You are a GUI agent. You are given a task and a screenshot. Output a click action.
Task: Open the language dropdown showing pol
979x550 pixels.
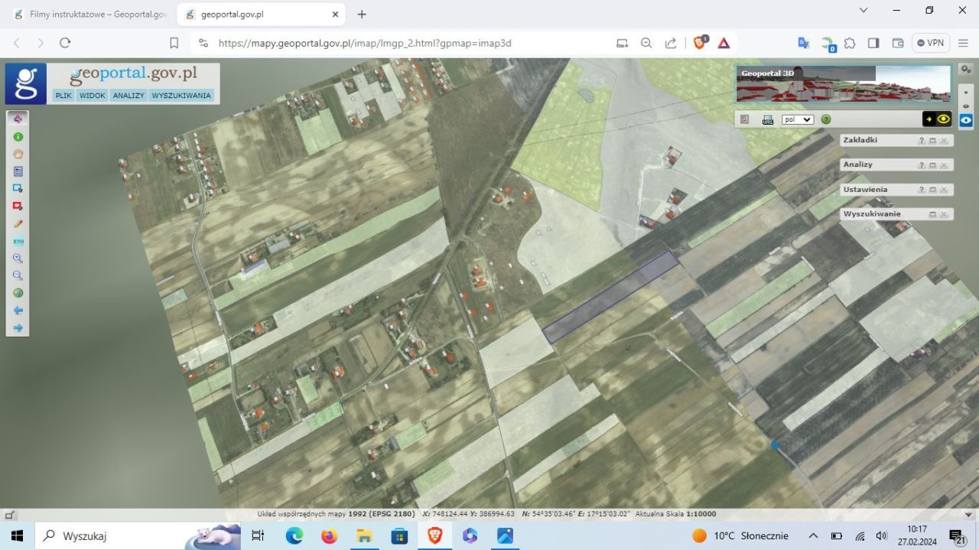[x=797, y=119]
